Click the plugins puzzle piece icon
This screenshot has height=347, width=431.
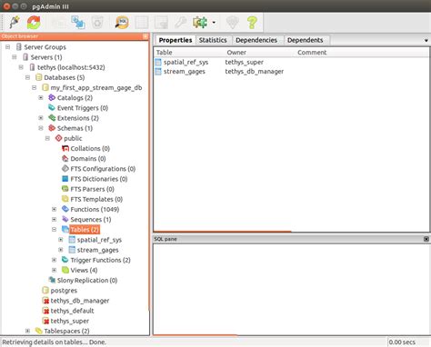pos(200,23)
